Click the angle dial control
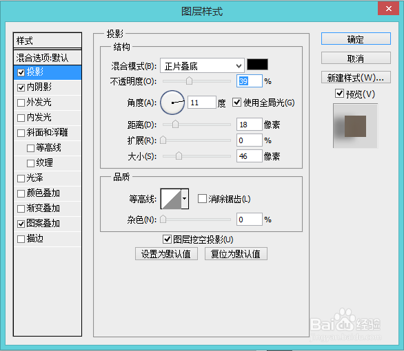Screen dimensions: 404x351 (172, 103)
